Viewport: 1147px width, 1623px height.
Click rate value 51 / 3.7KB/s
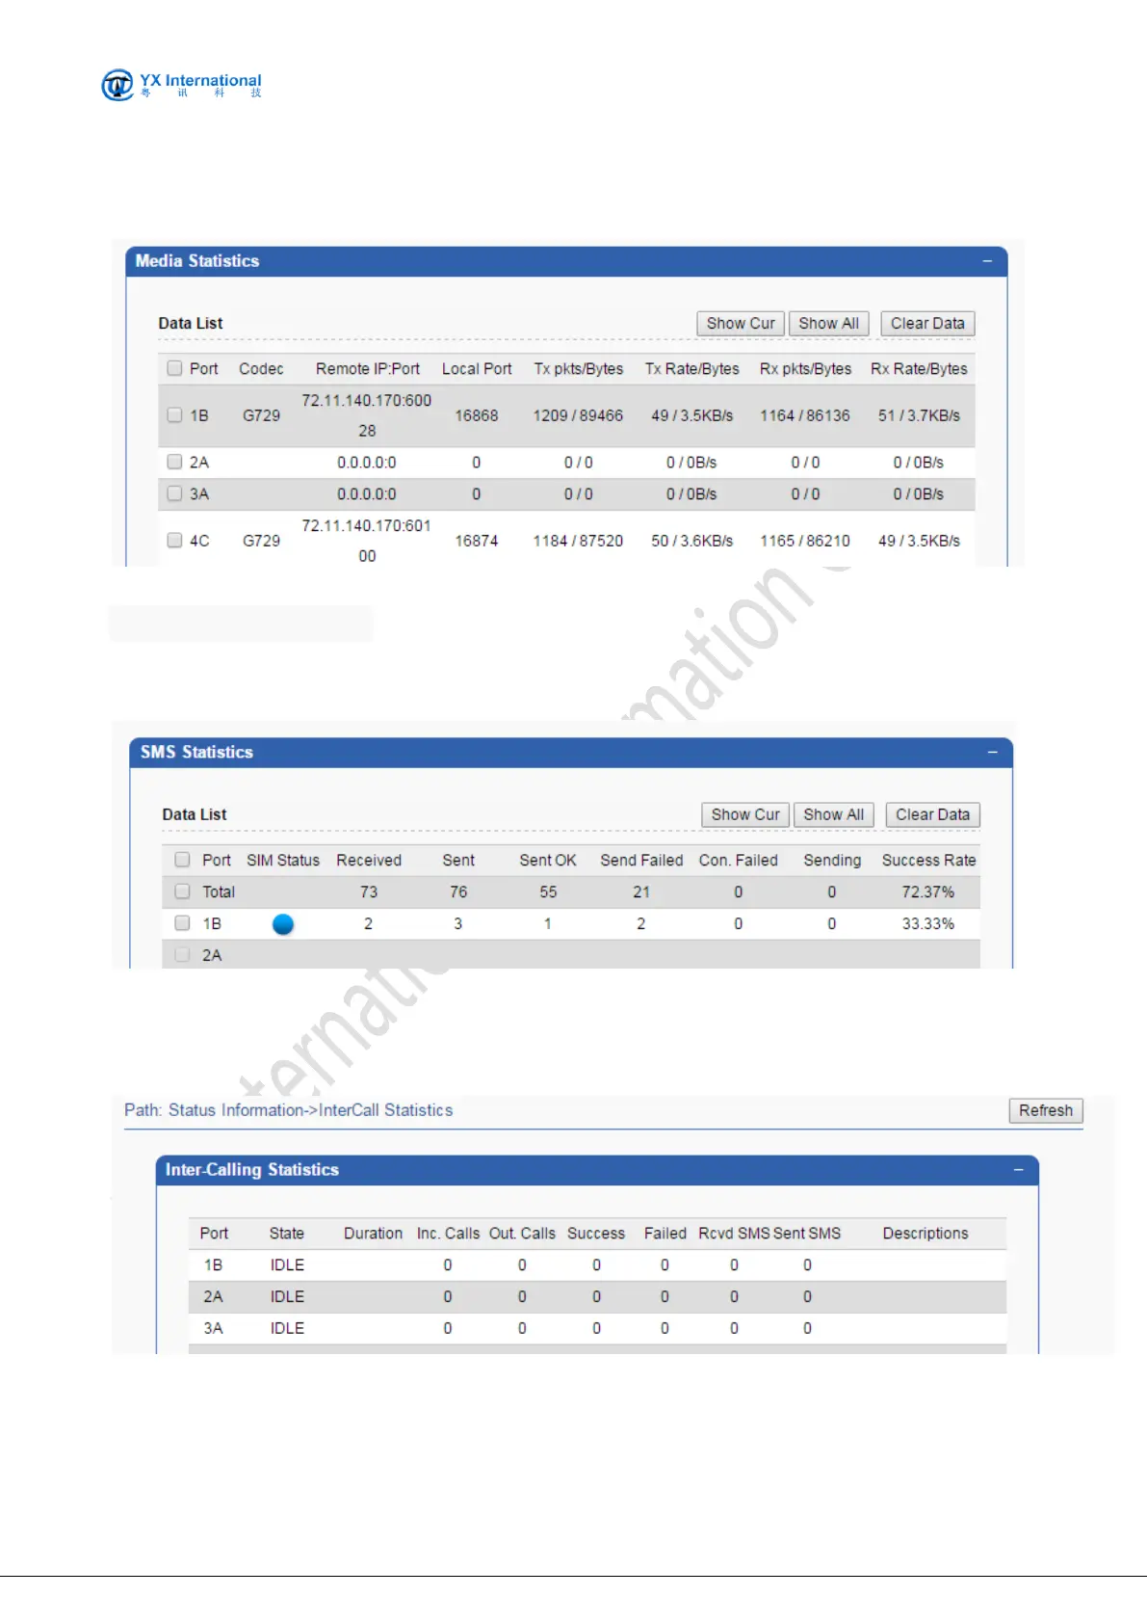[x=919, y=415]
